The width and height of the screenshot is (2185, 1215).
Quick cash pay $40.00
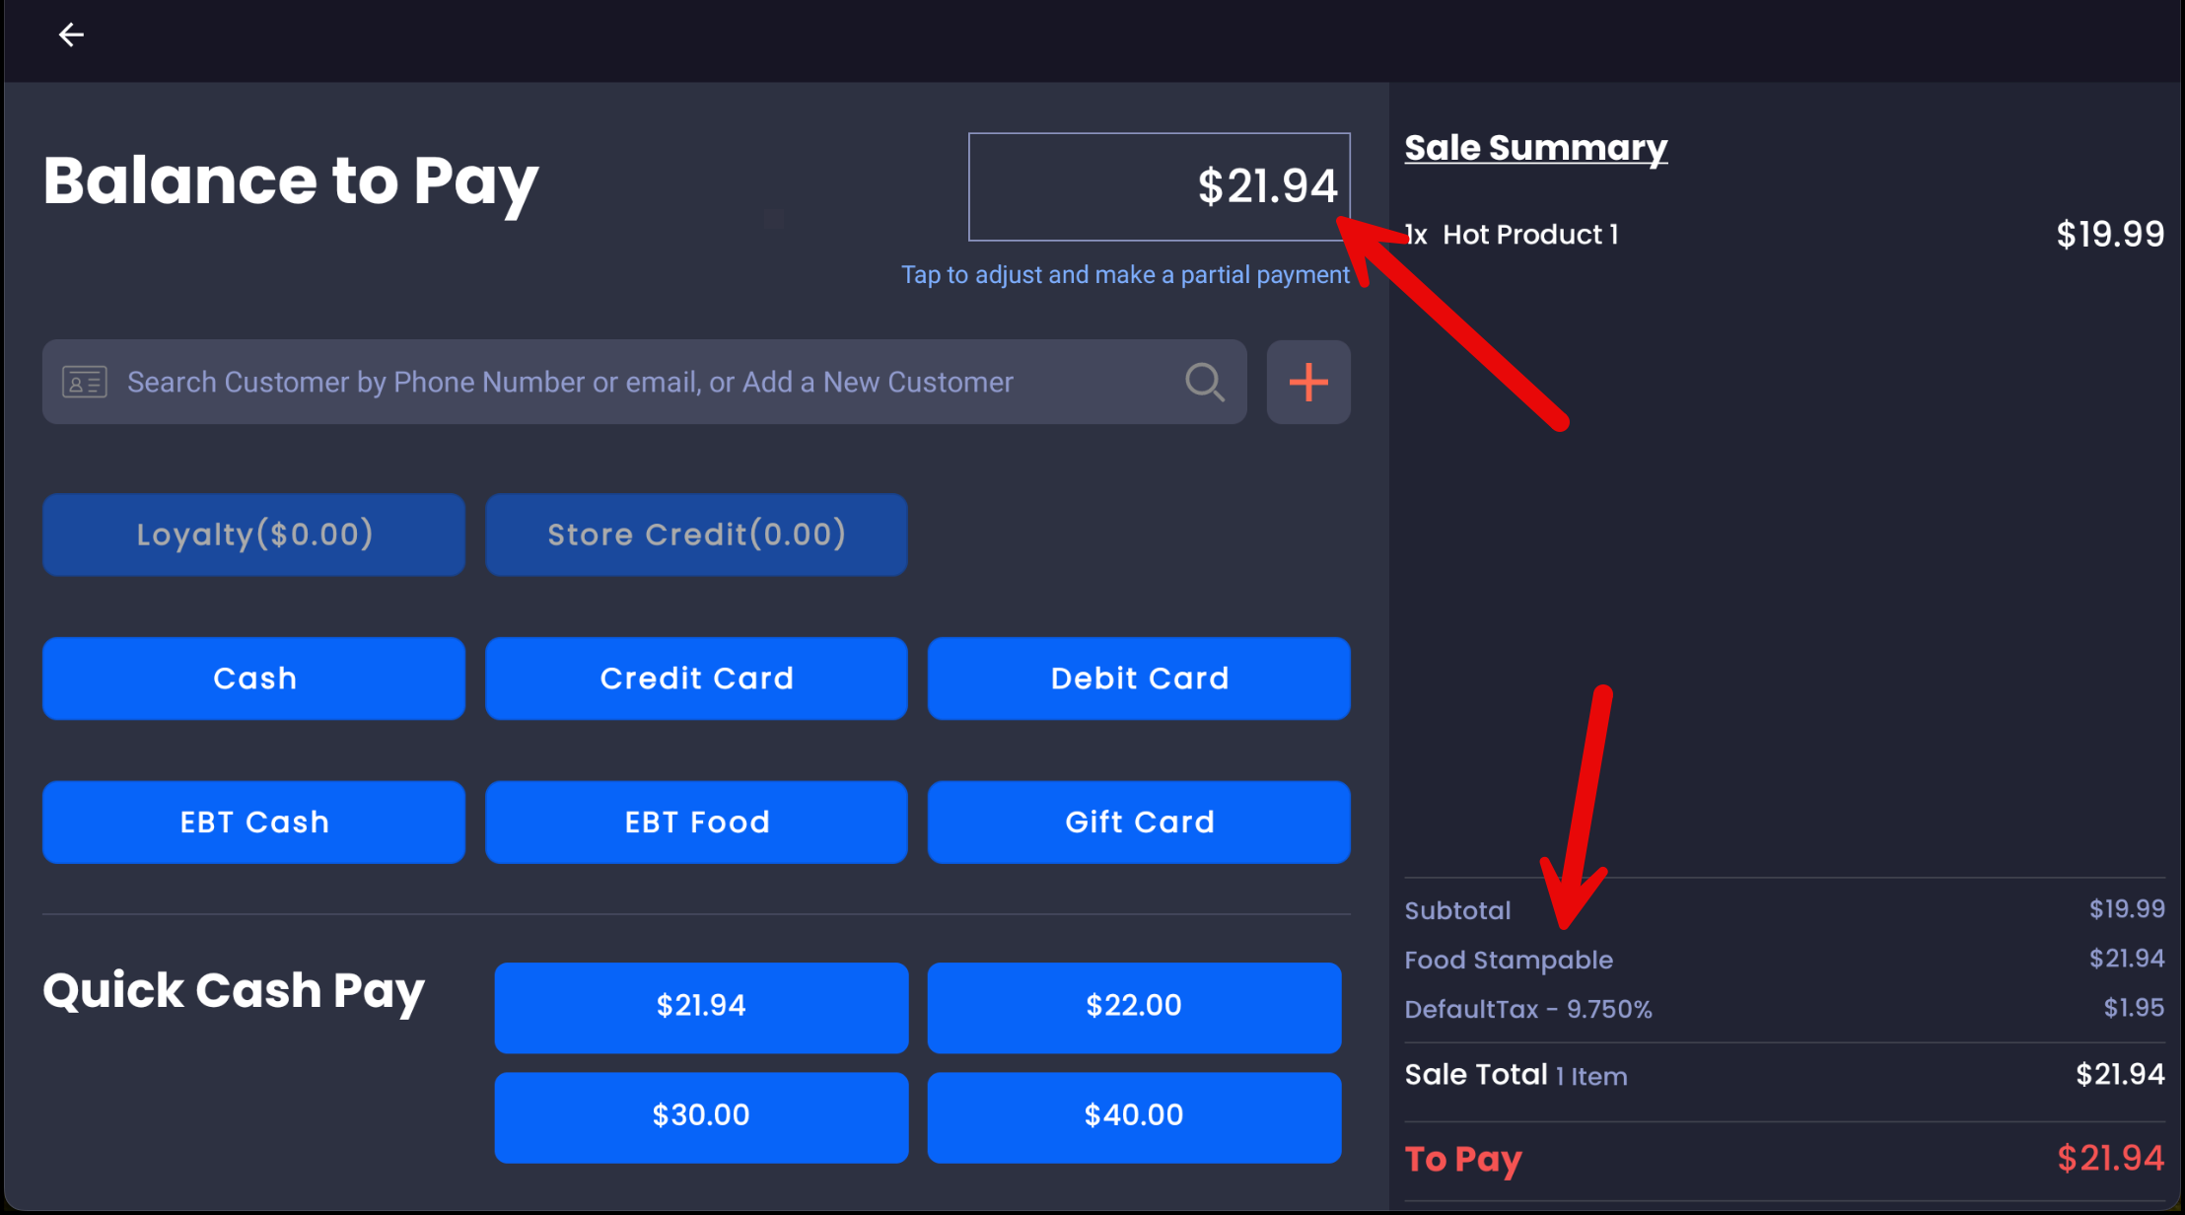pos(1134,1116)
